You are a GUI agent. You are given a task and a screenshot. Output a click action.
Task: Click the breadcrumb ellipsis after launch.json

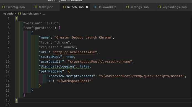point(44,14)
